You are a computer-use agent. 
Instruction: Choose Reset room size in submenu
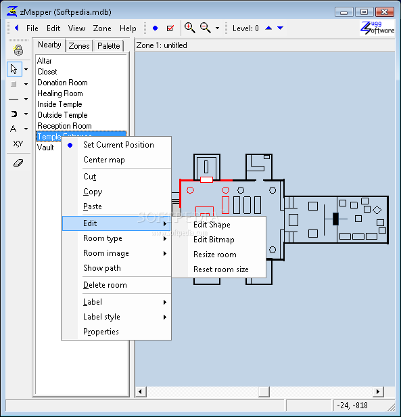pyautogui.click(x=219, y=269)
